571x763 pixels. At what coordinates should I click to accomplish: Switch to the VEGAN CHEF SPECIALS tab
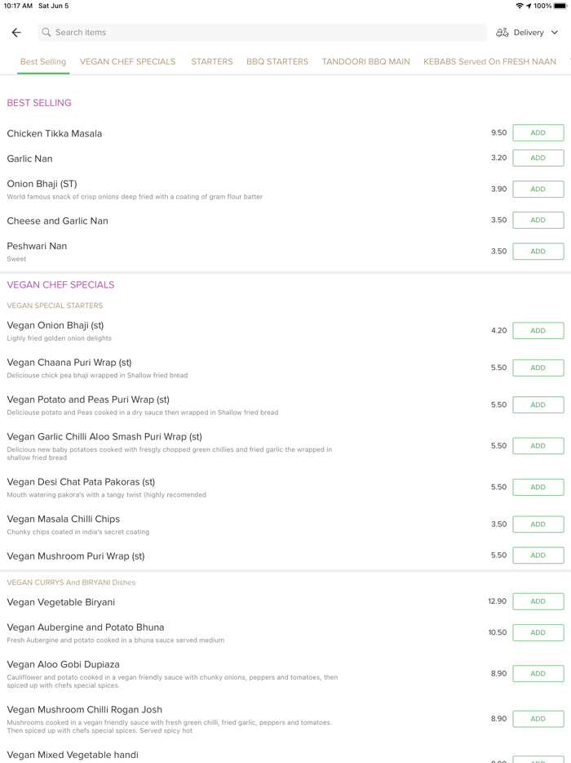[x=127, y=61]
